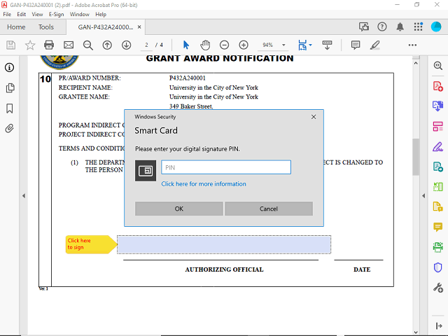Open the Edit menu
448x336 pixels.
tap(21, 14)
